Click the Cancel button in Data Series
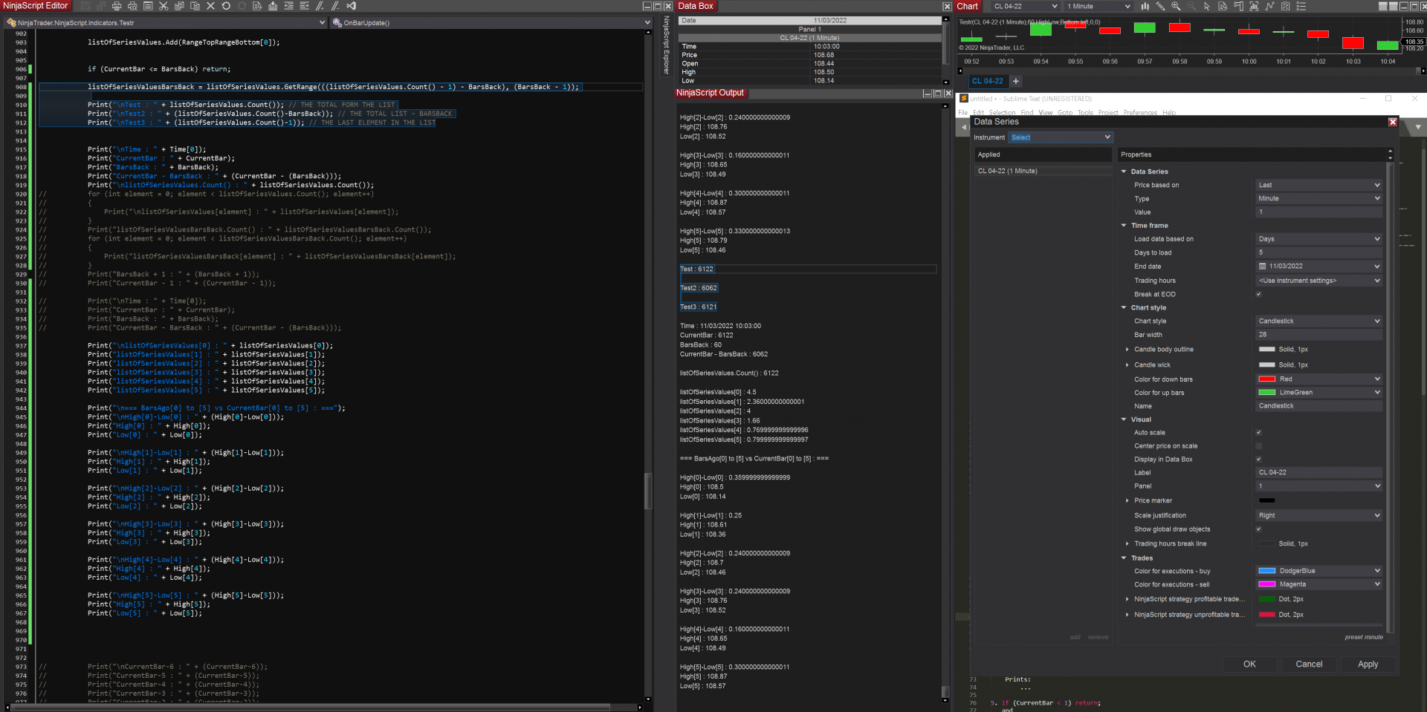Screen dimensions: 1427x712 coord(1309,664)
